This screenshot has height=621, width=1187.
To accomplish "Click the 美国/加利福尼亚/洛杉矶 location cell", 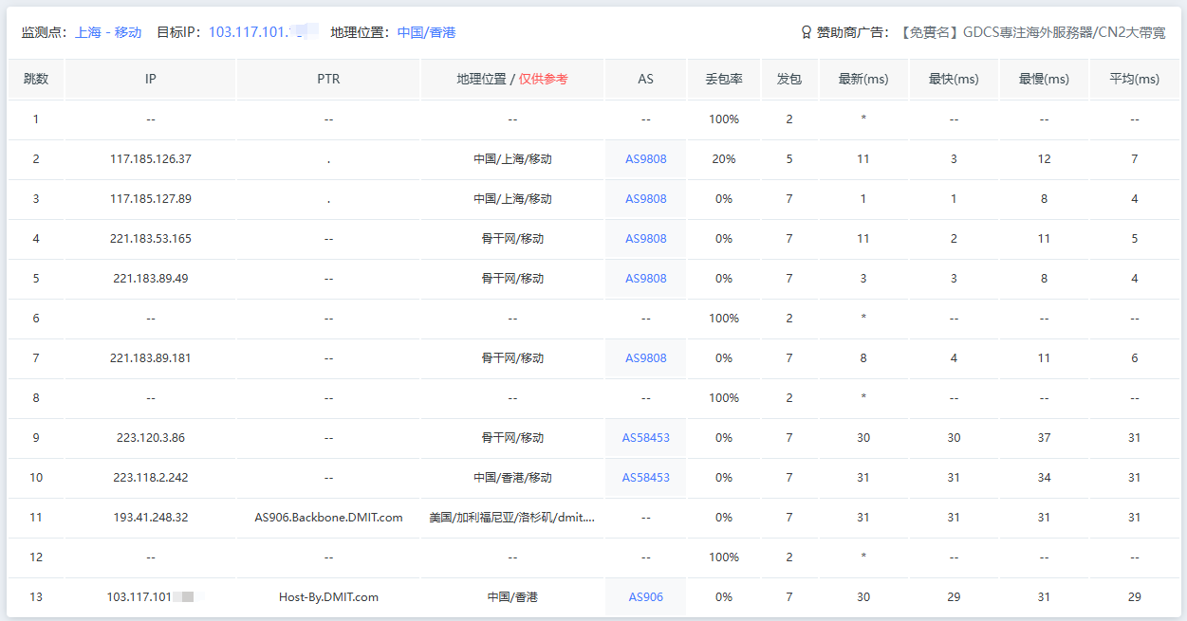I will click(512, 518).
